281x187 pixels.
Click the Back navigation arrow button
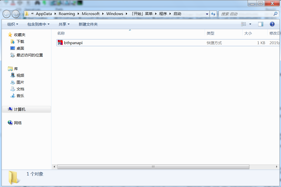point(7,14)
